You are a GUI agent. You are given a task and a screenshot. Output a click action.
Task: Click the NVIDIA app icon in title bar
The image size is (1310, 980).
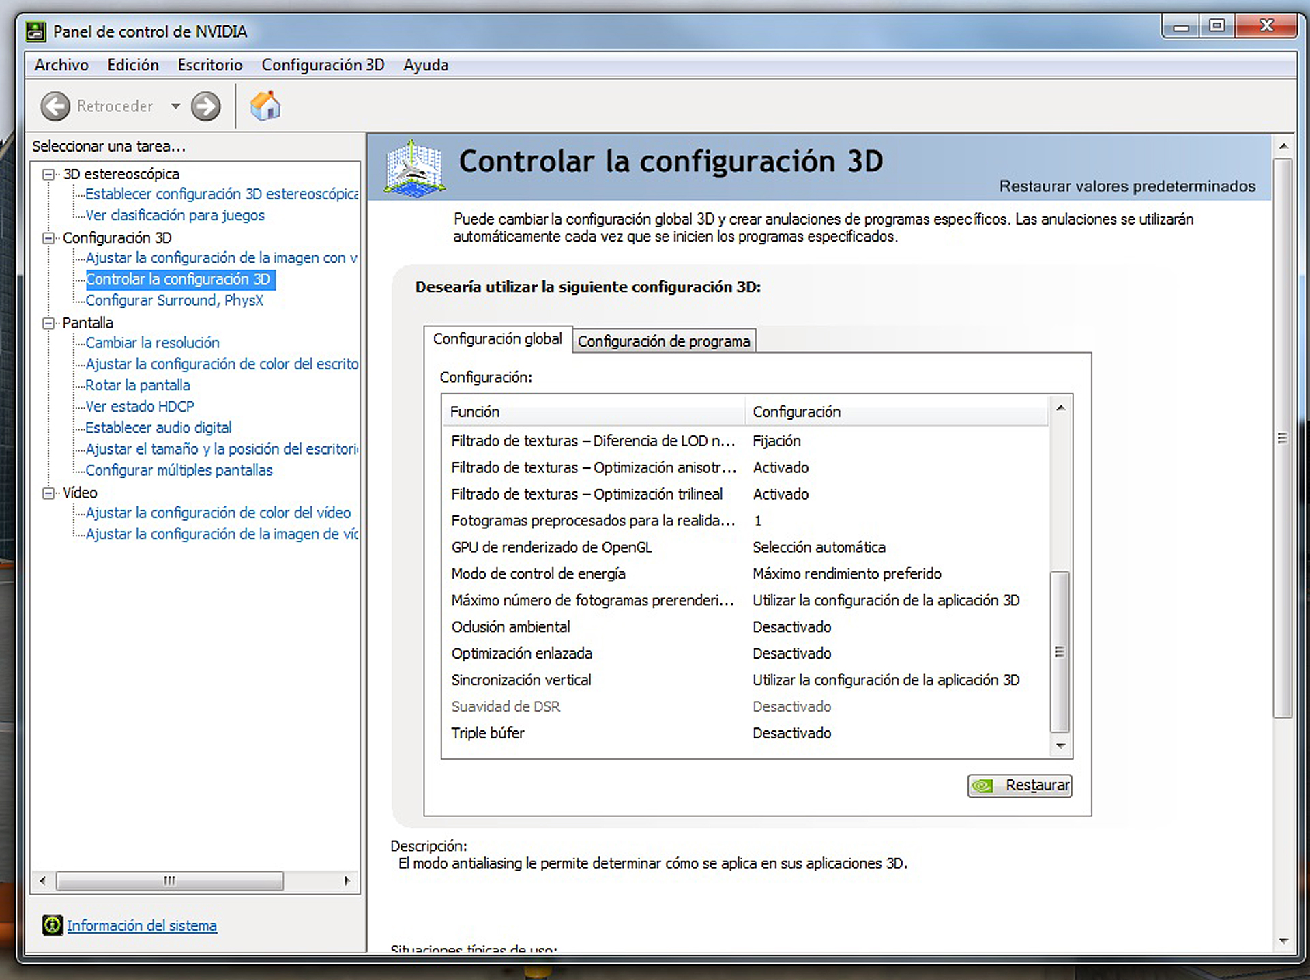pos(35,31)
